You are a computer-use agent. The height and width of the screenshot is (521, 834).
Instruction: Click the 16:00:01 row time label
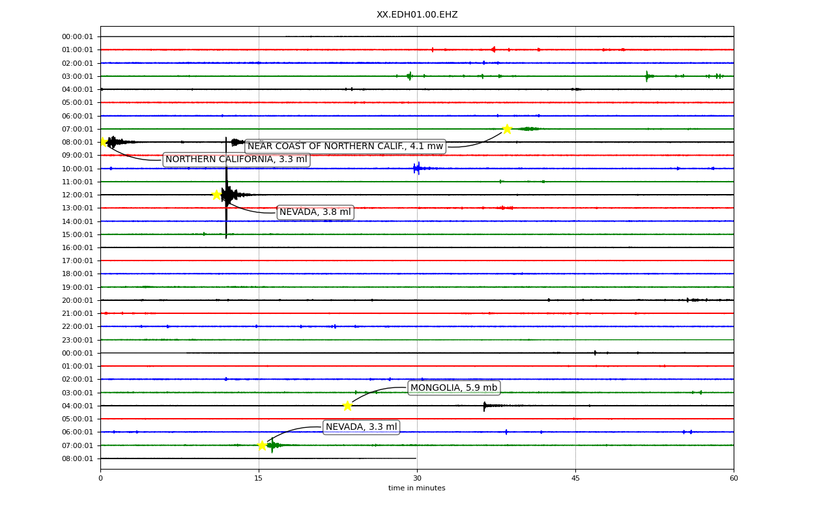pos(78,247)
